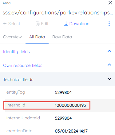Image resolution: width=115 pixels, height=135 pixels.
Task: Click the Download link text
Action: 79,24
